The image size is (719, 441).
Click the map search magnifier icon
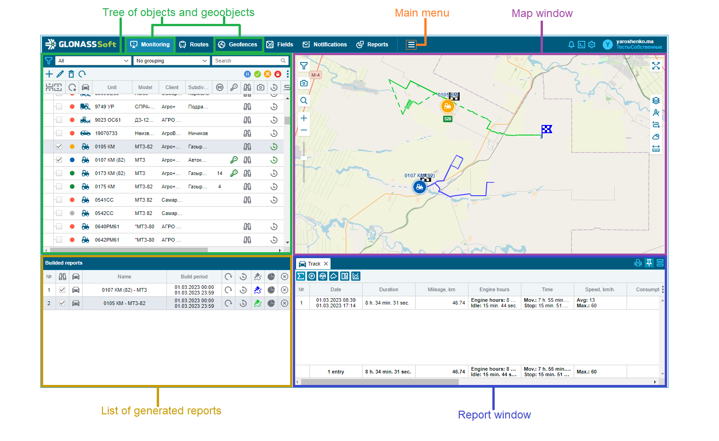click(x=304, y=101)
